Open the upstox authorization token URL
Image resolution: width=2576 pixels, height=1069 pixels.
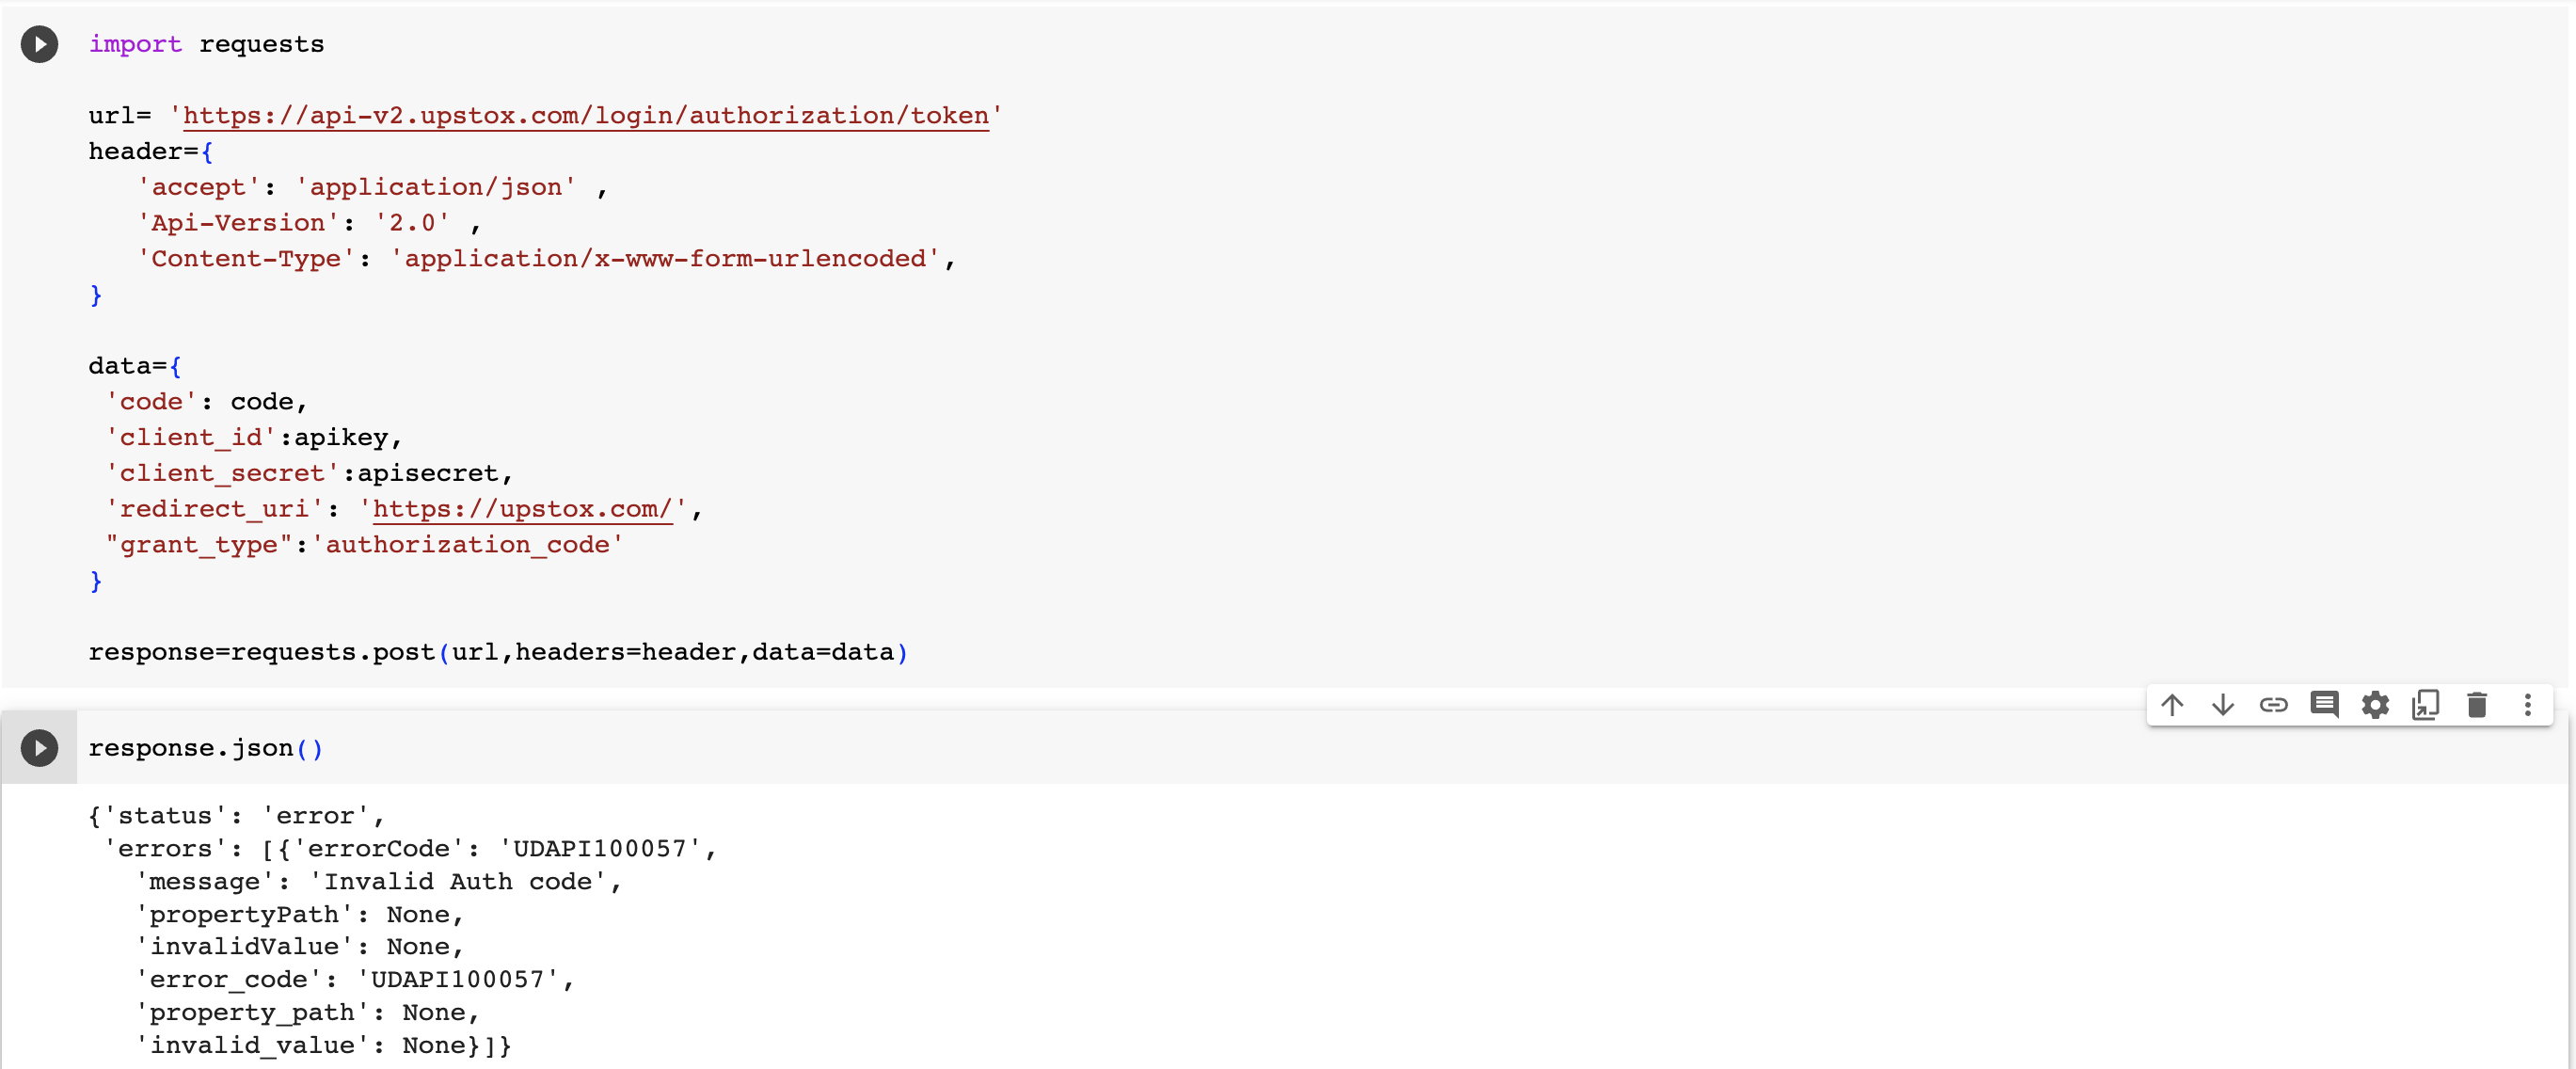click(x=585, y=116)
